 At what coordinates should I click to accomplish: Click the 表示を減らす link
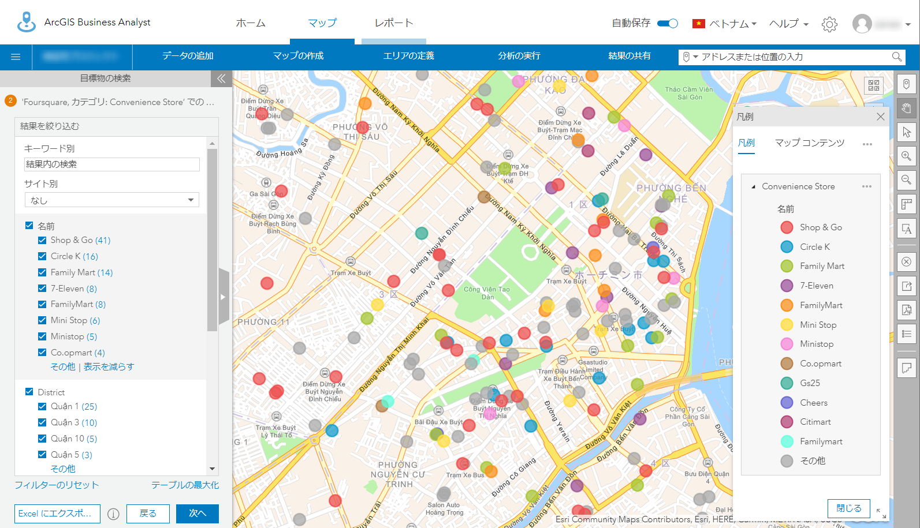pos(109,367)
